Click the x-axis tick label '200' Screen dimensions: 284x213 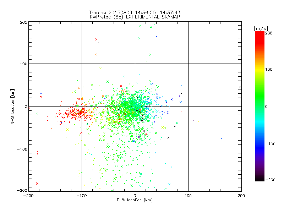pyautogui.click(x=241, y=196)
